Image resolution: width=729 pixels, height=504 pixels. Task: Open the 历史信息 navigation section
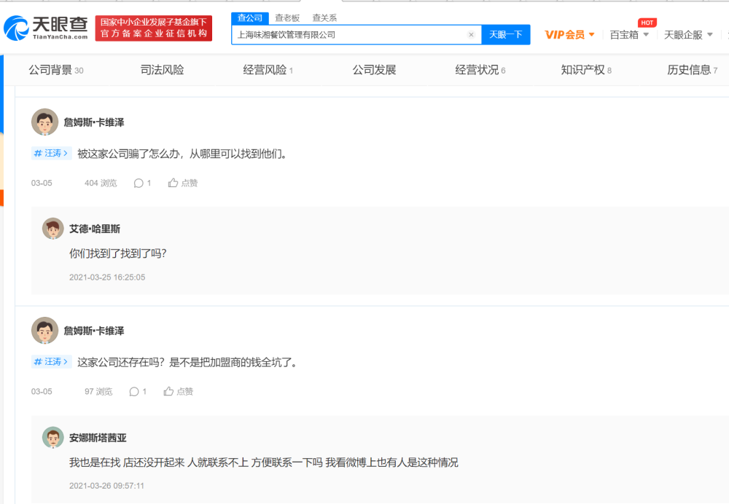[x=693, y=70]
